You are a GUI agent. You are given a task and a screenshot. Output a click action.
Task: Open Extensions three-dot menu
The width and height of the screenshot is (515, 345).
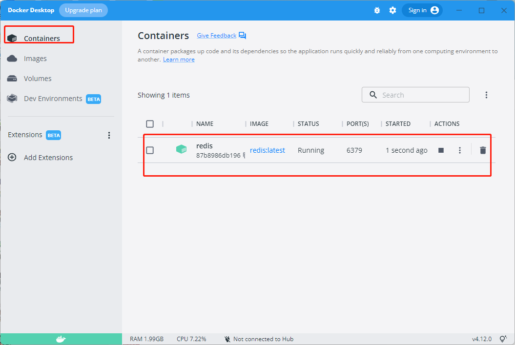pos(109,135)
